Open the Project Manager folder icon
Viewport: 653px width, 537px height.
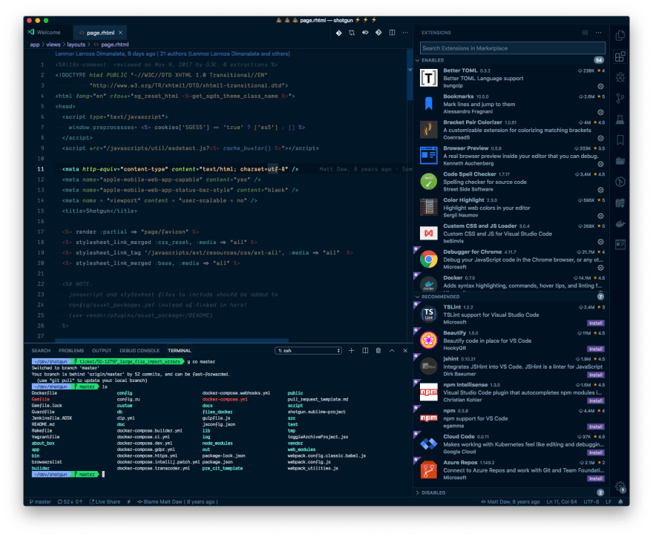click(620, 161)
